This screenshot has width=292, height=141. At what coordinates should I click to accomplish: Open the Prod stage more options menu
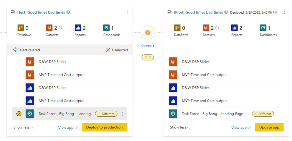(x=284, y=12)
